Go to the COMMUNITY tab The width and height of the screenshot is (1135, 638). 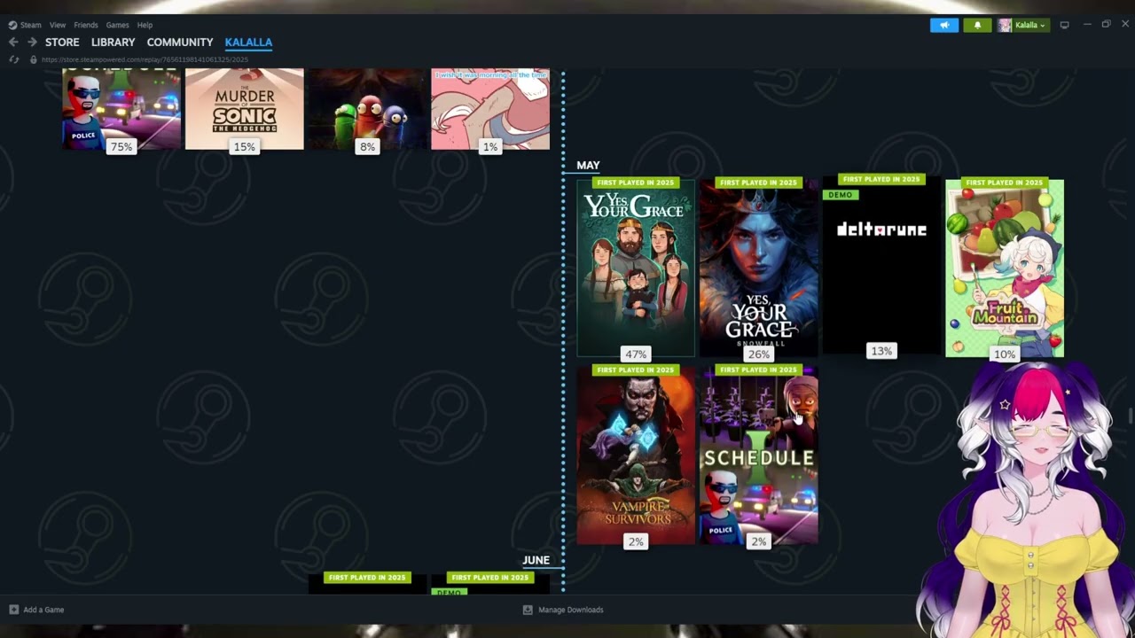(180, 42)
